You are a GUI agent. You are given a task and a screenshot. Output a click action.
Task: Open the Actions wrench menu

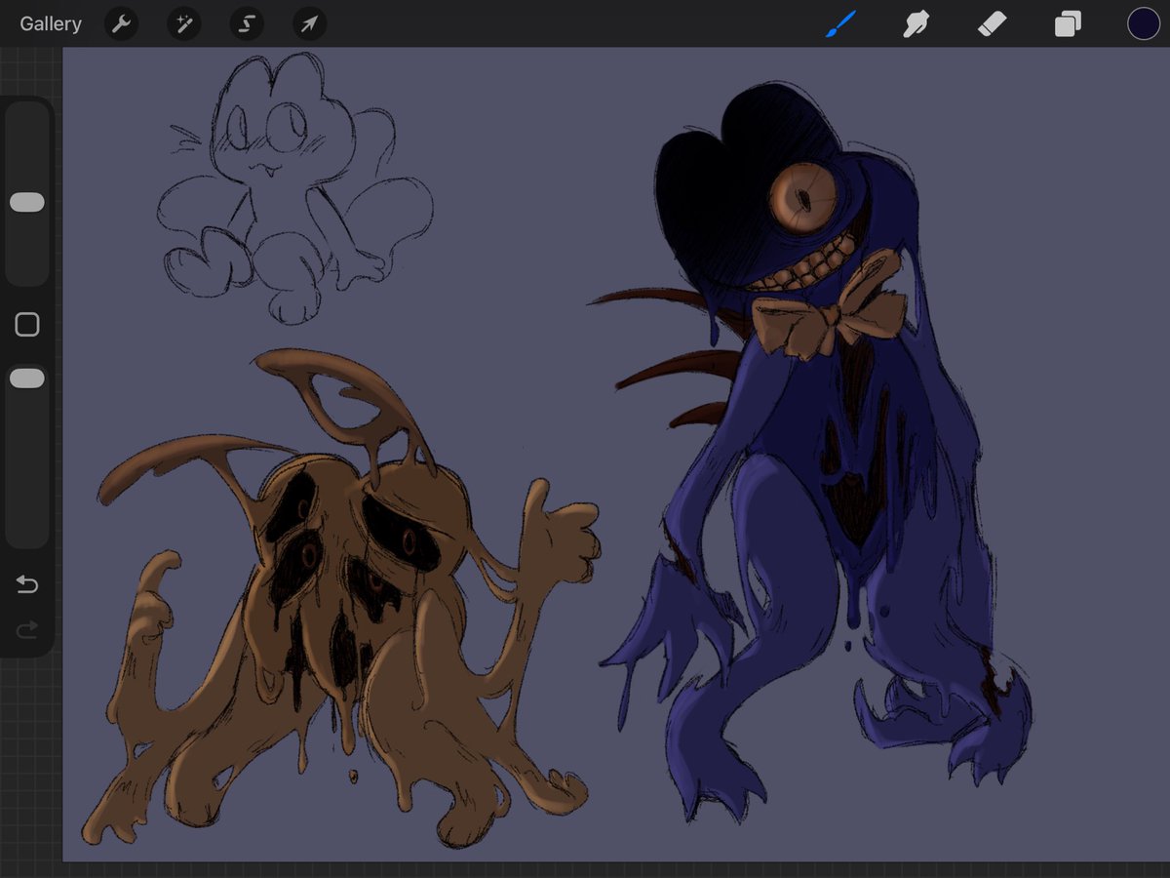[x=122, y=24]
